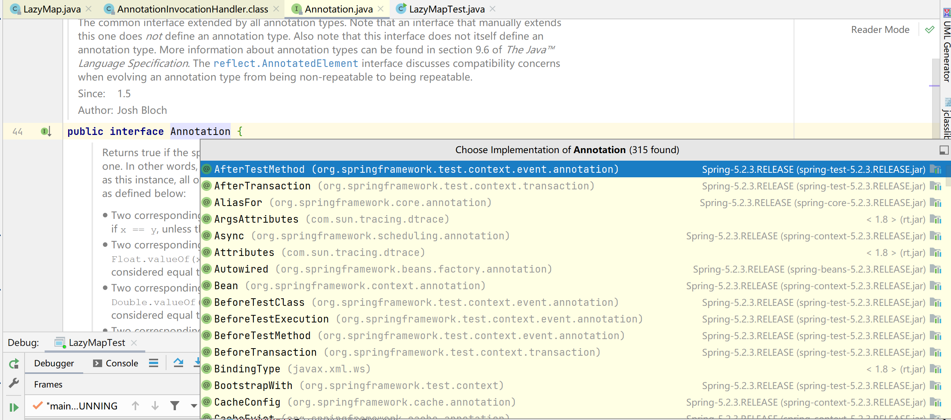This screenshot has width=951, height=420.
Task: Click the threads layout icon next to Console
Action: point(154,363)
